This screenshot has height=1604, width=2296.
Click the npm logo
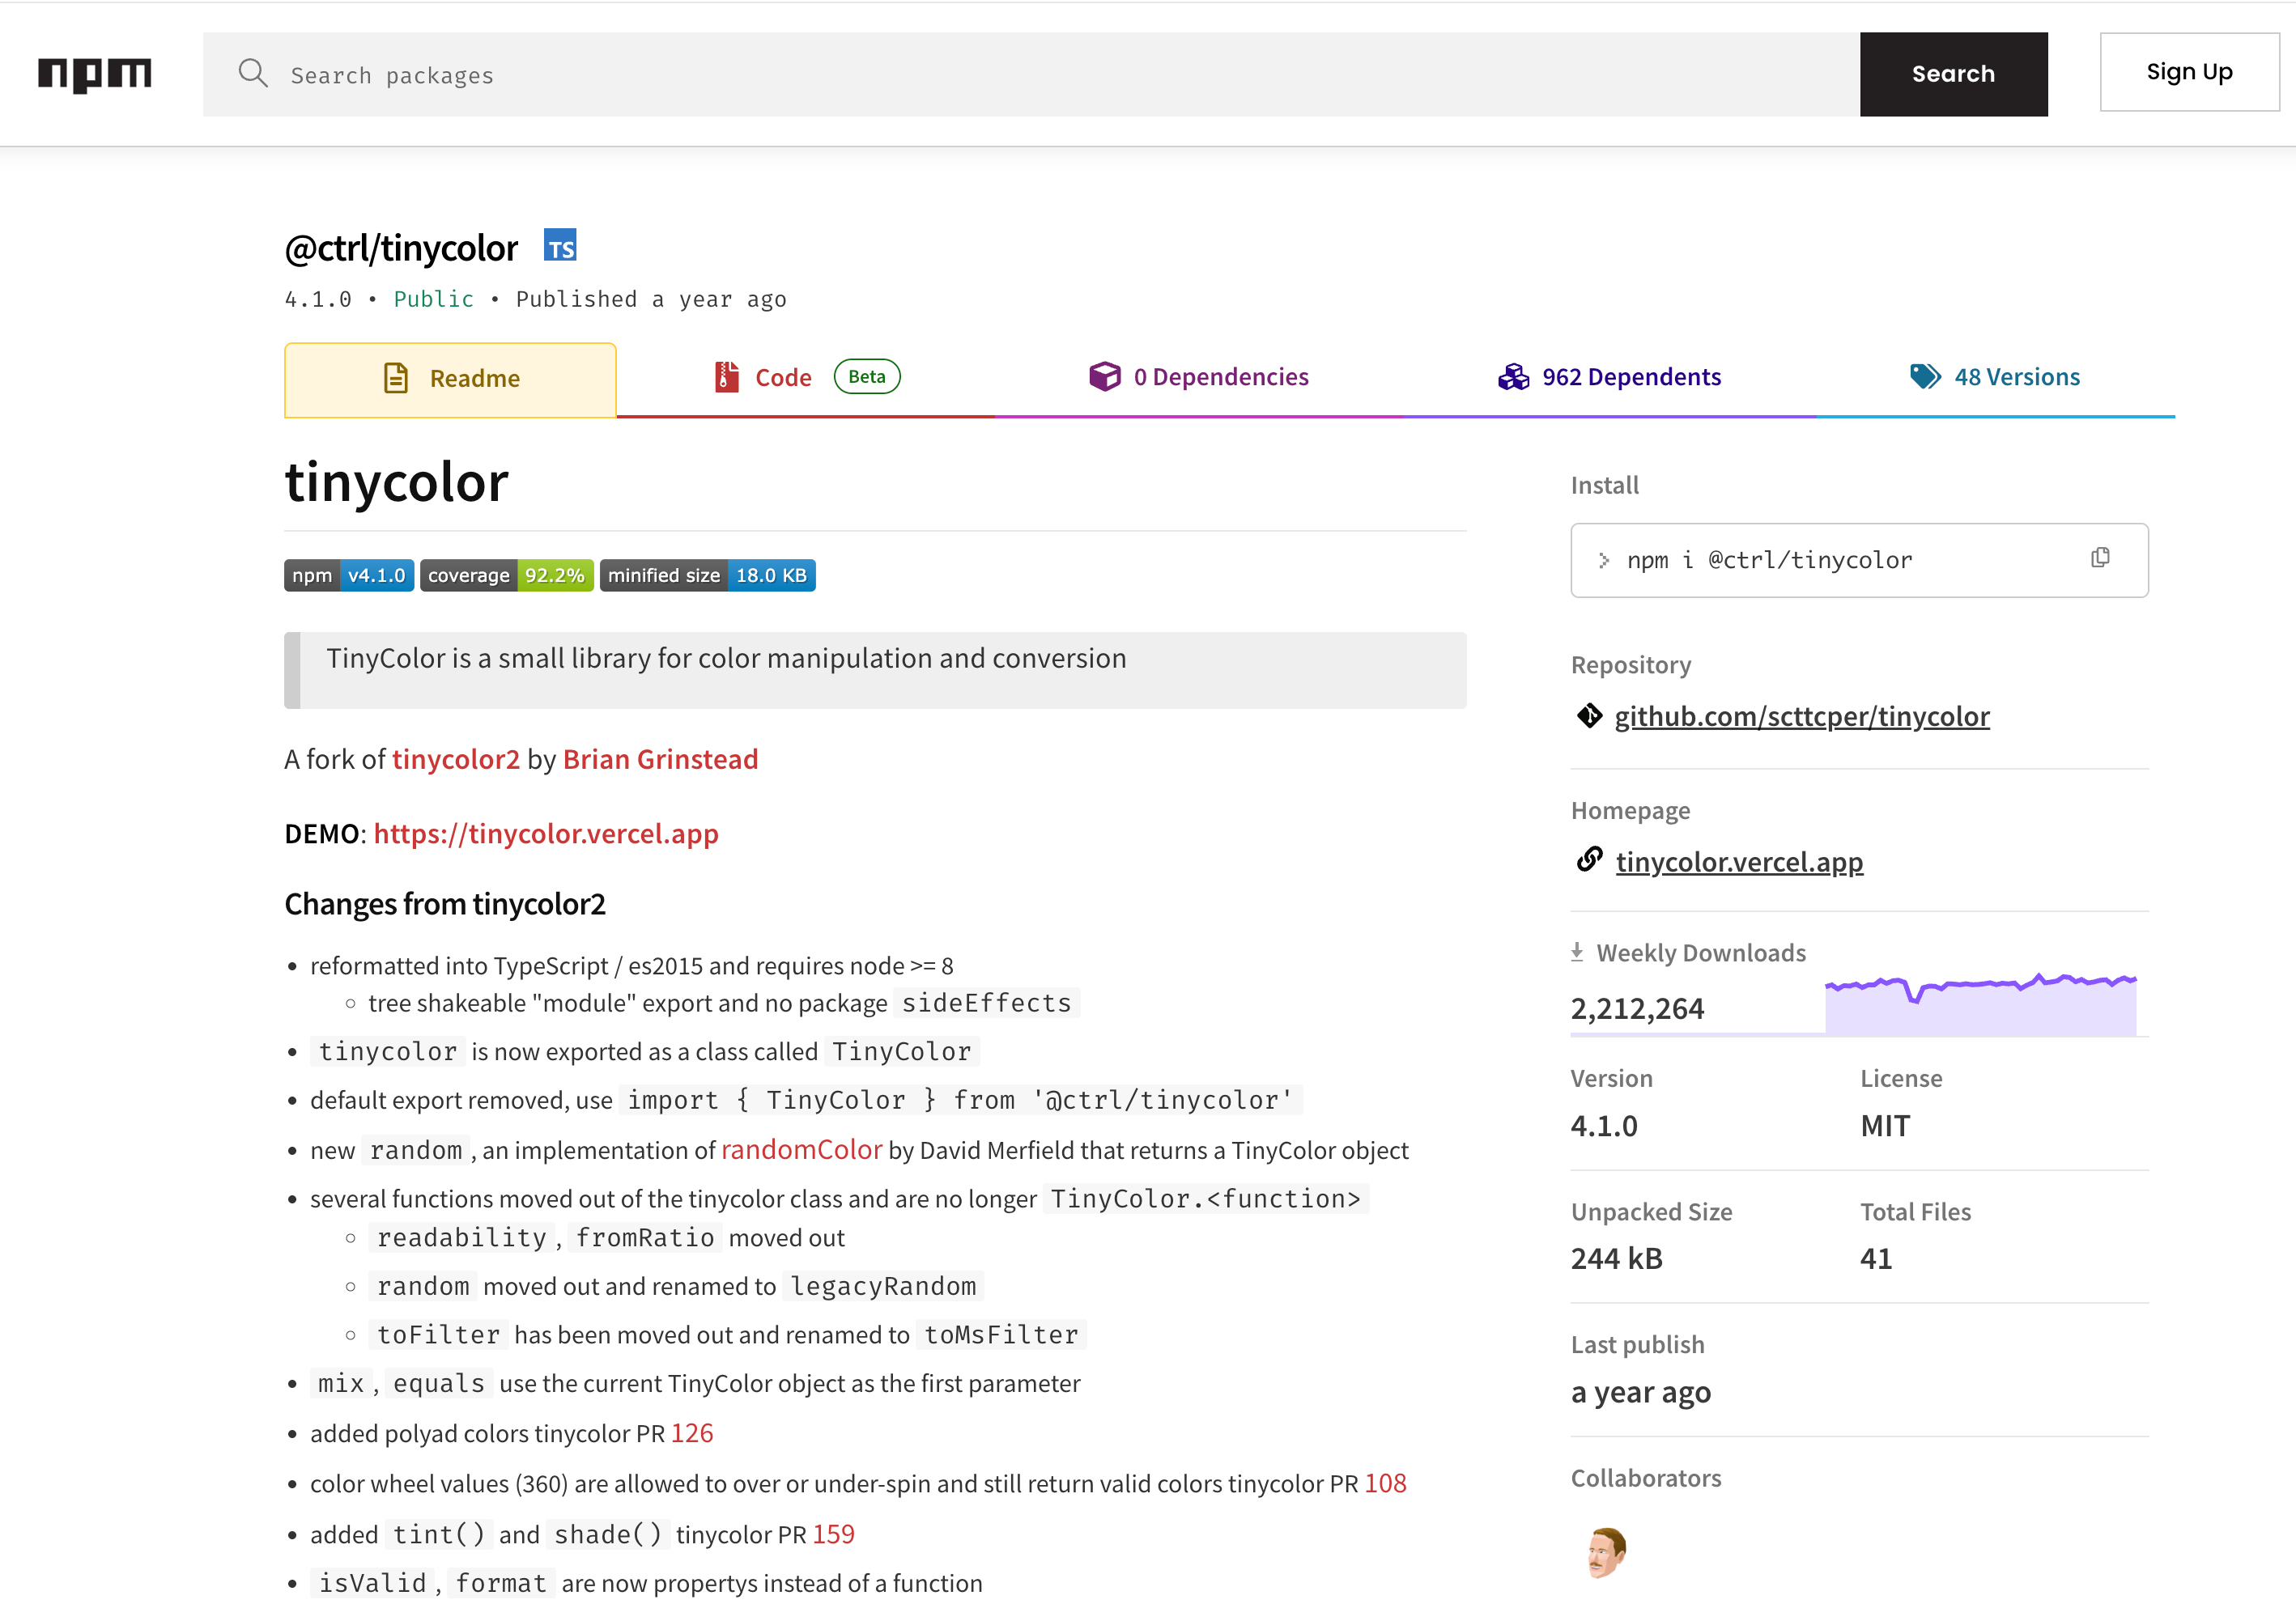pos(95,74)
